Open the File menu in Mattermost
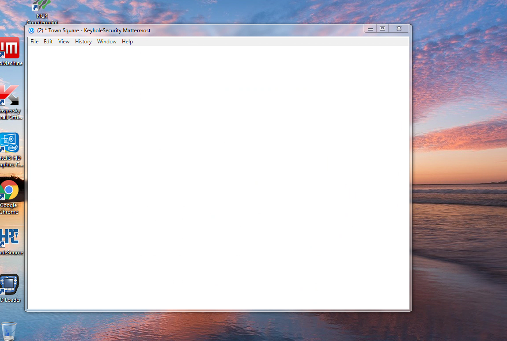This screenshot has width=507, height=341. [x=34, y=42]
